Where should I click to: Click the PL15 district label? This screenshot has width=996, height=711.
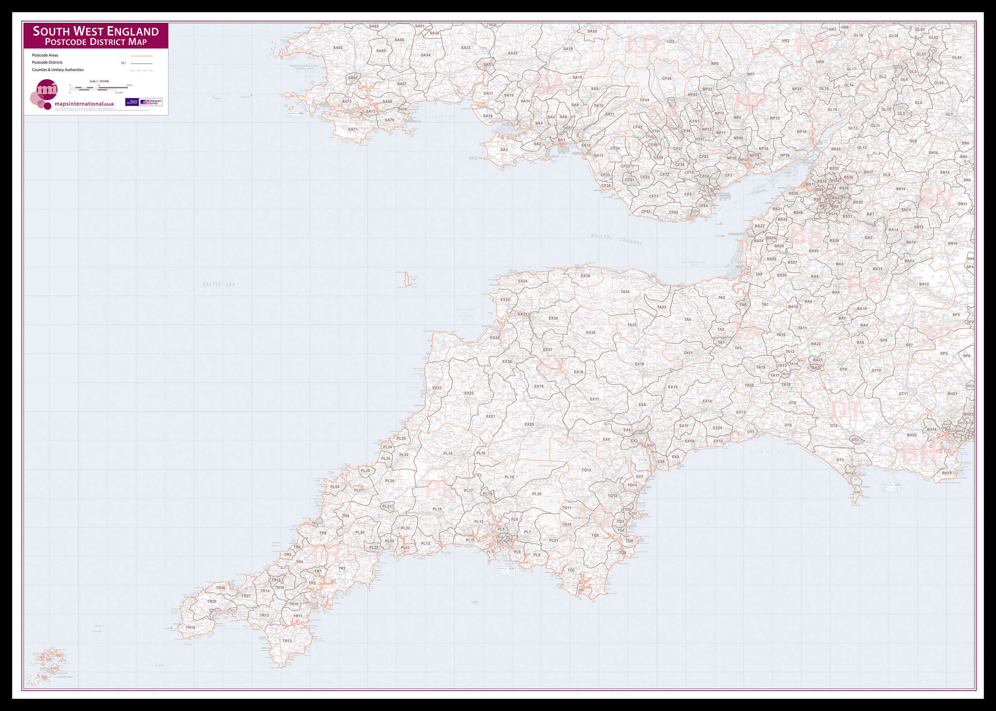coord(448,453)
